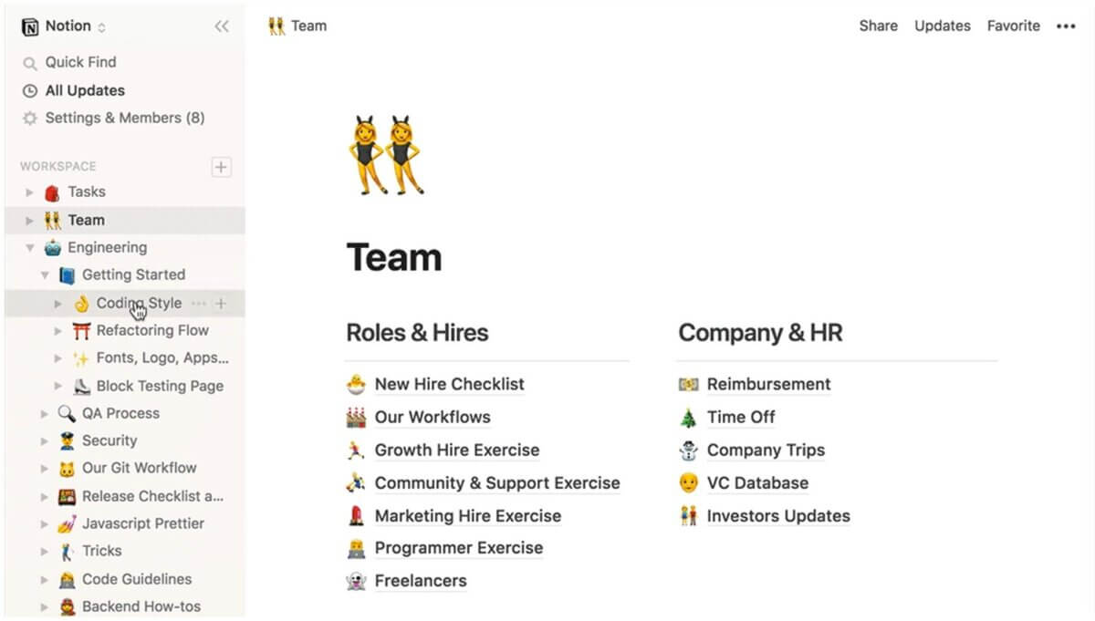Mark the page as Favorite
Viewport: 1095px width, 621px height.
(x=1013, y=26)
